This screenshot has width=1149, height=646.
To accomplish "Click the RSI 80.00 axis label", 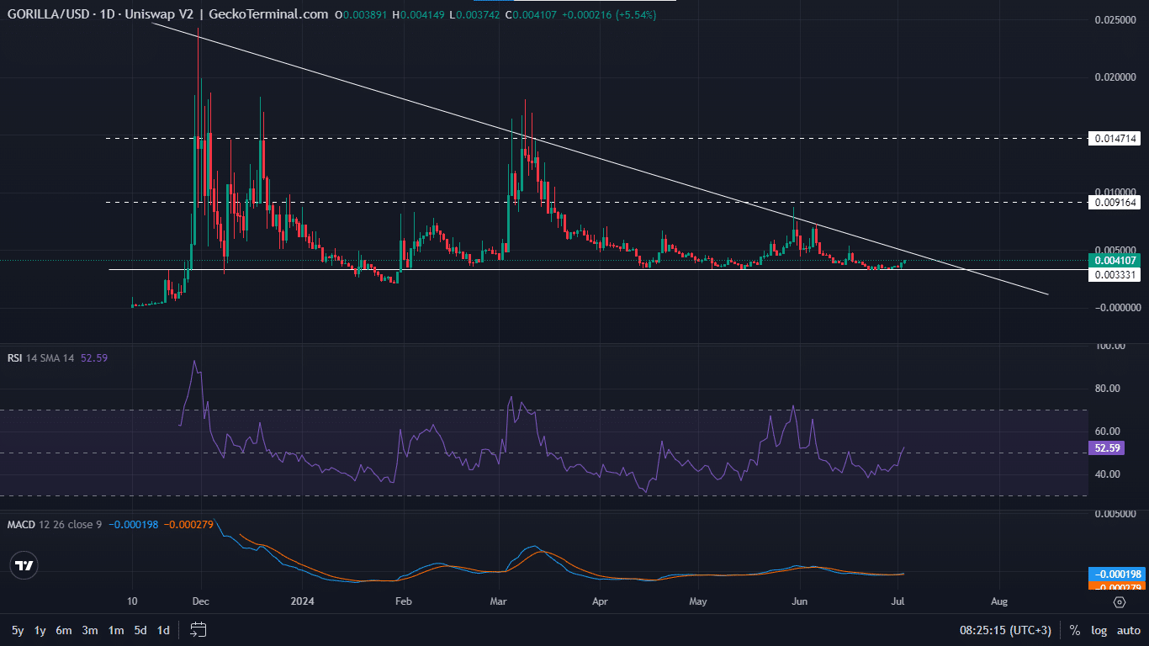I will 1108,389.
